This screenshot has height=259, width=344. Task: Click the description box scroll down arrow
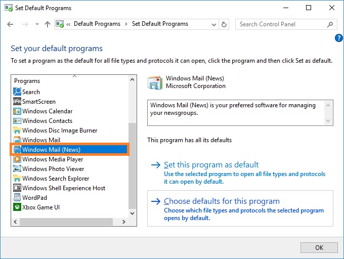tap(328, 120)
